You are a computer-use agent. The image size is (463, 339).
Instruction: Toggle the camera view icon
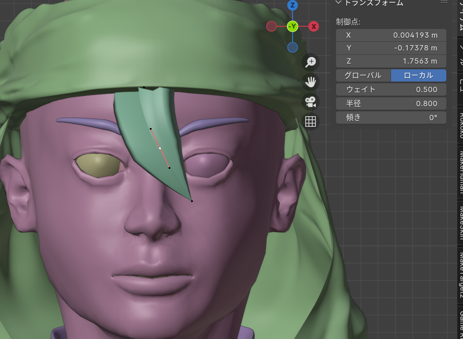[310, 102]
